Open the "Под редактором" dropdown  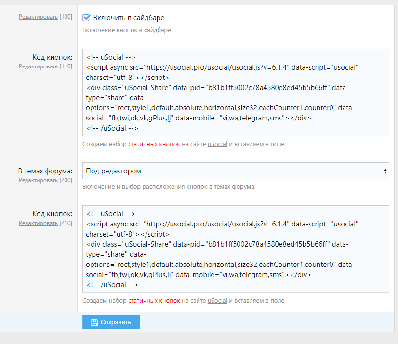pos(235,171)
